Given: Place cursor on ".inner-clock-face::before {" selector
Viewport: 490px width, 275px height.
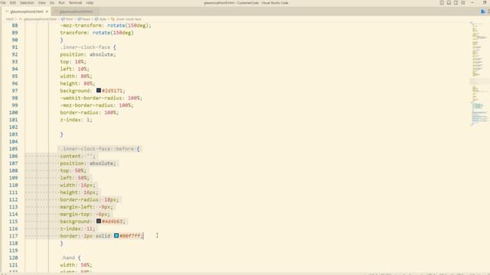Looking at the screenshot, I should tap(100, 149).
